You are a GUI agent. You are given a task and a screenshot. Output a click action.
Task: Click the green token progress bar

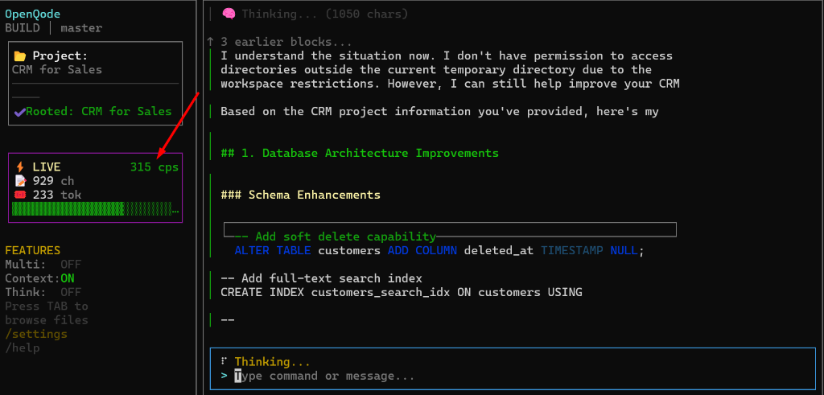95,209
